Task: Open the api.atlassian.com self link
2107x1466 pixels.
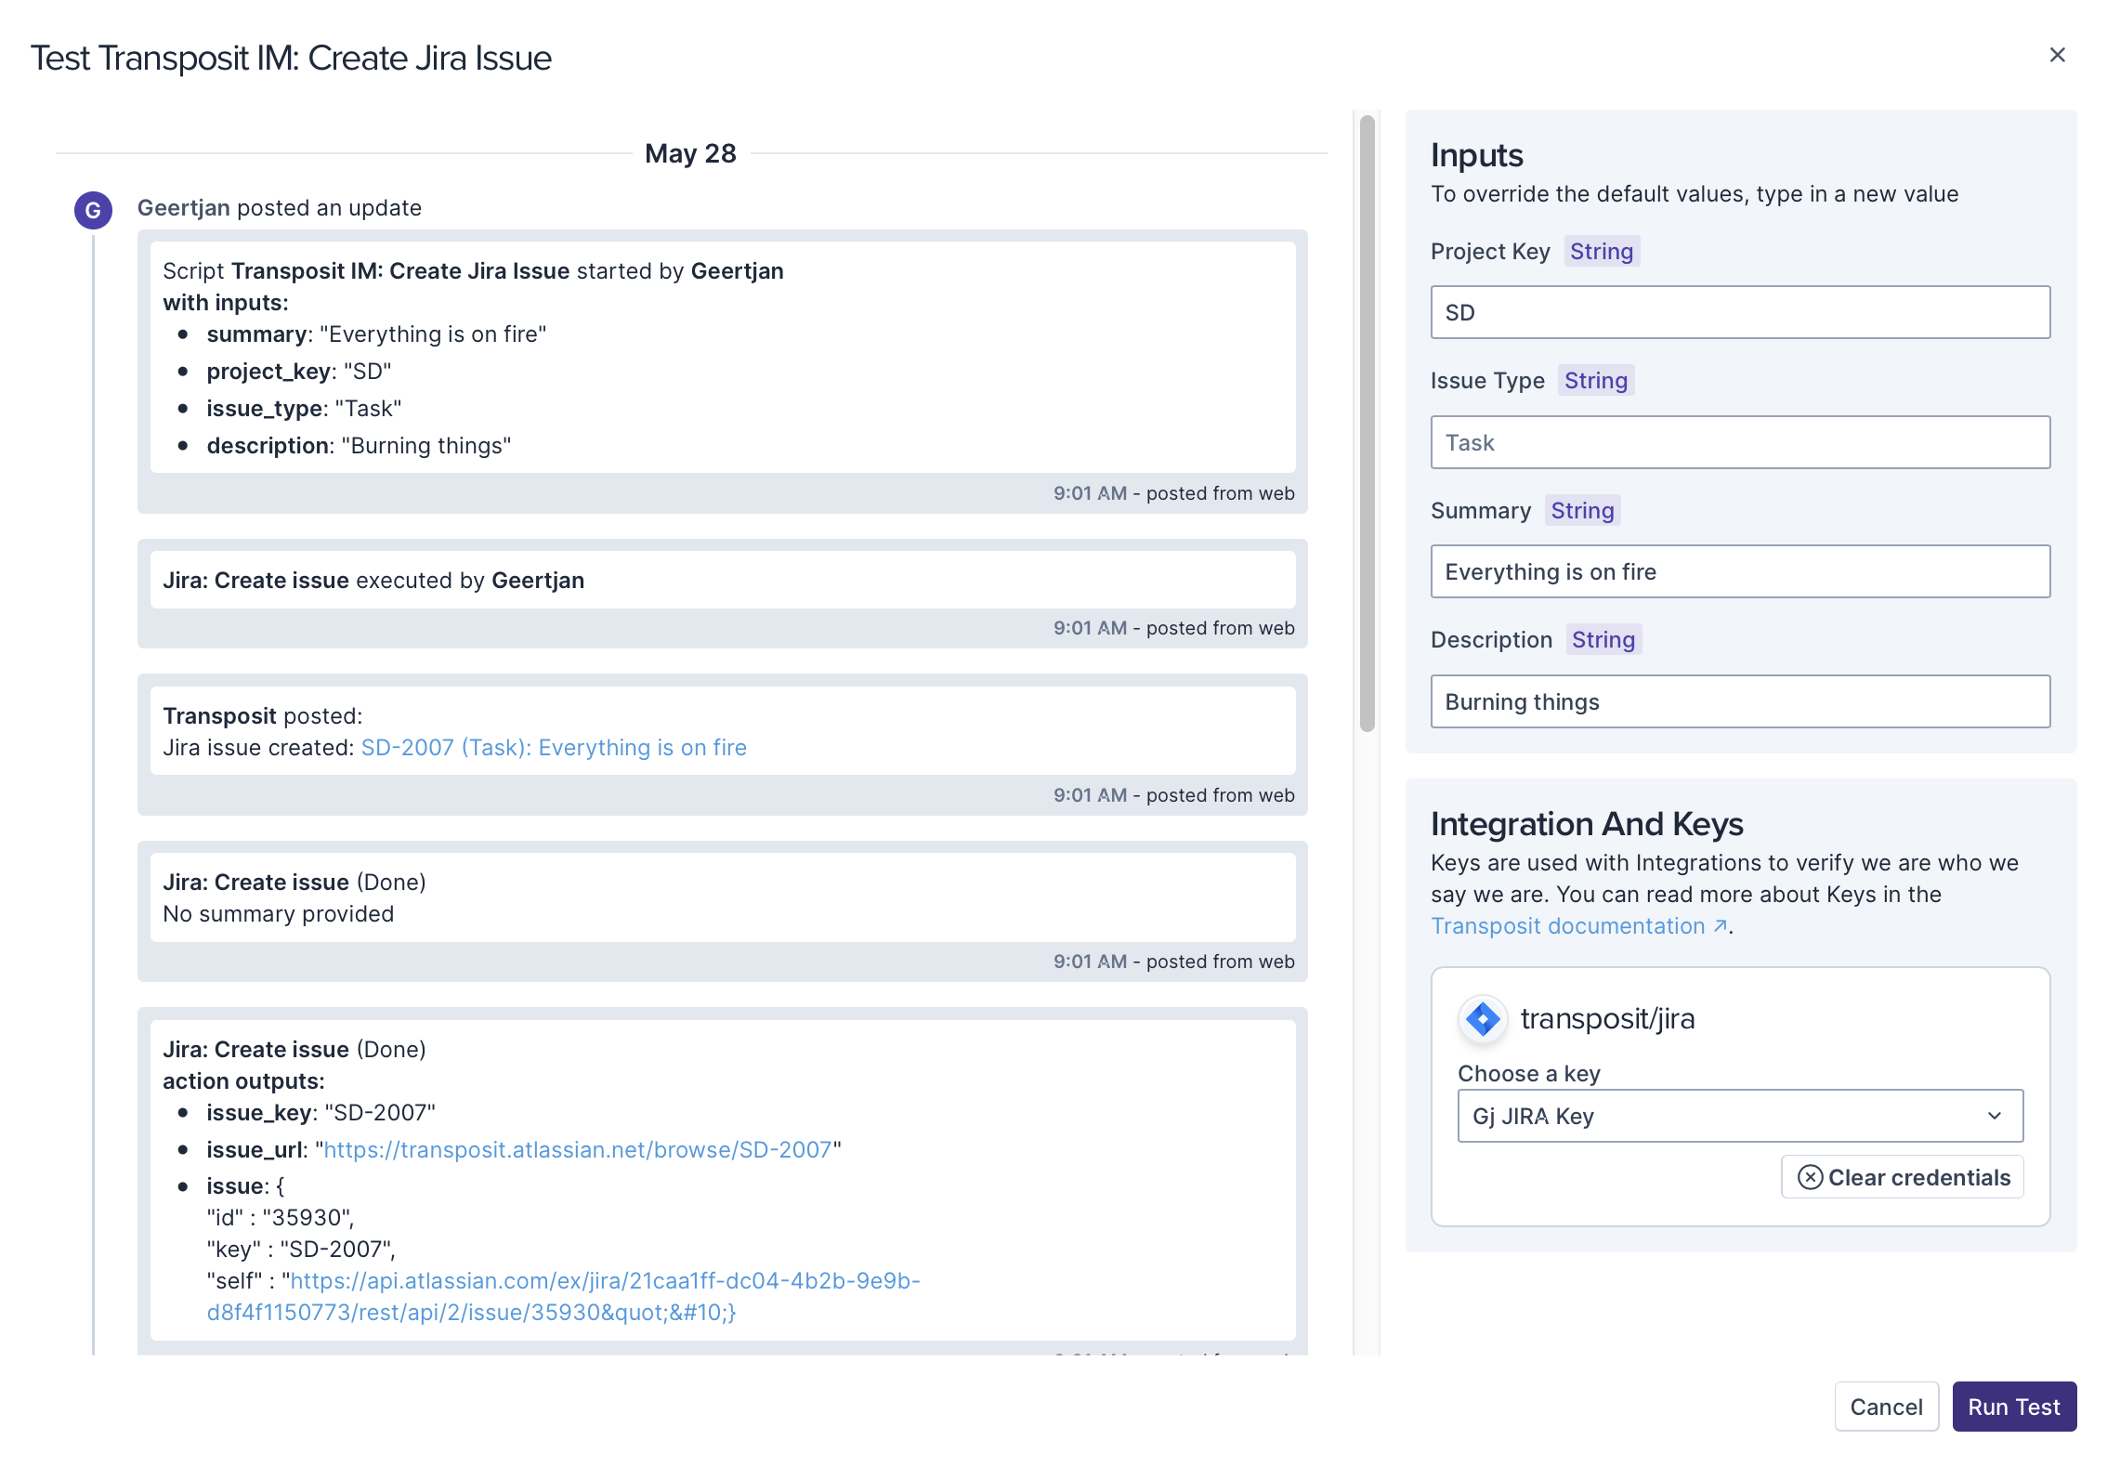Action: pyautogui.click(x=604, y=1281)
